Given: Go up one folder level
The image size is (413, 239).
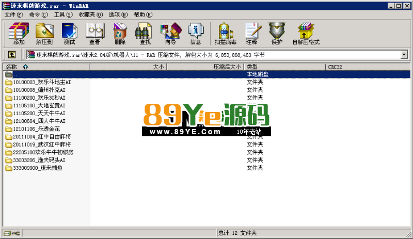Looking at the screenshot, I should 12,55.
